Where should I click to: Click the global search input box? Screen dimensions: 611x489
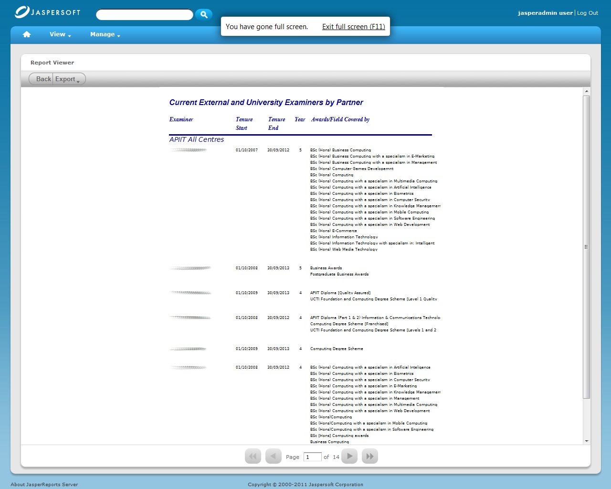(x=145, y=14)
